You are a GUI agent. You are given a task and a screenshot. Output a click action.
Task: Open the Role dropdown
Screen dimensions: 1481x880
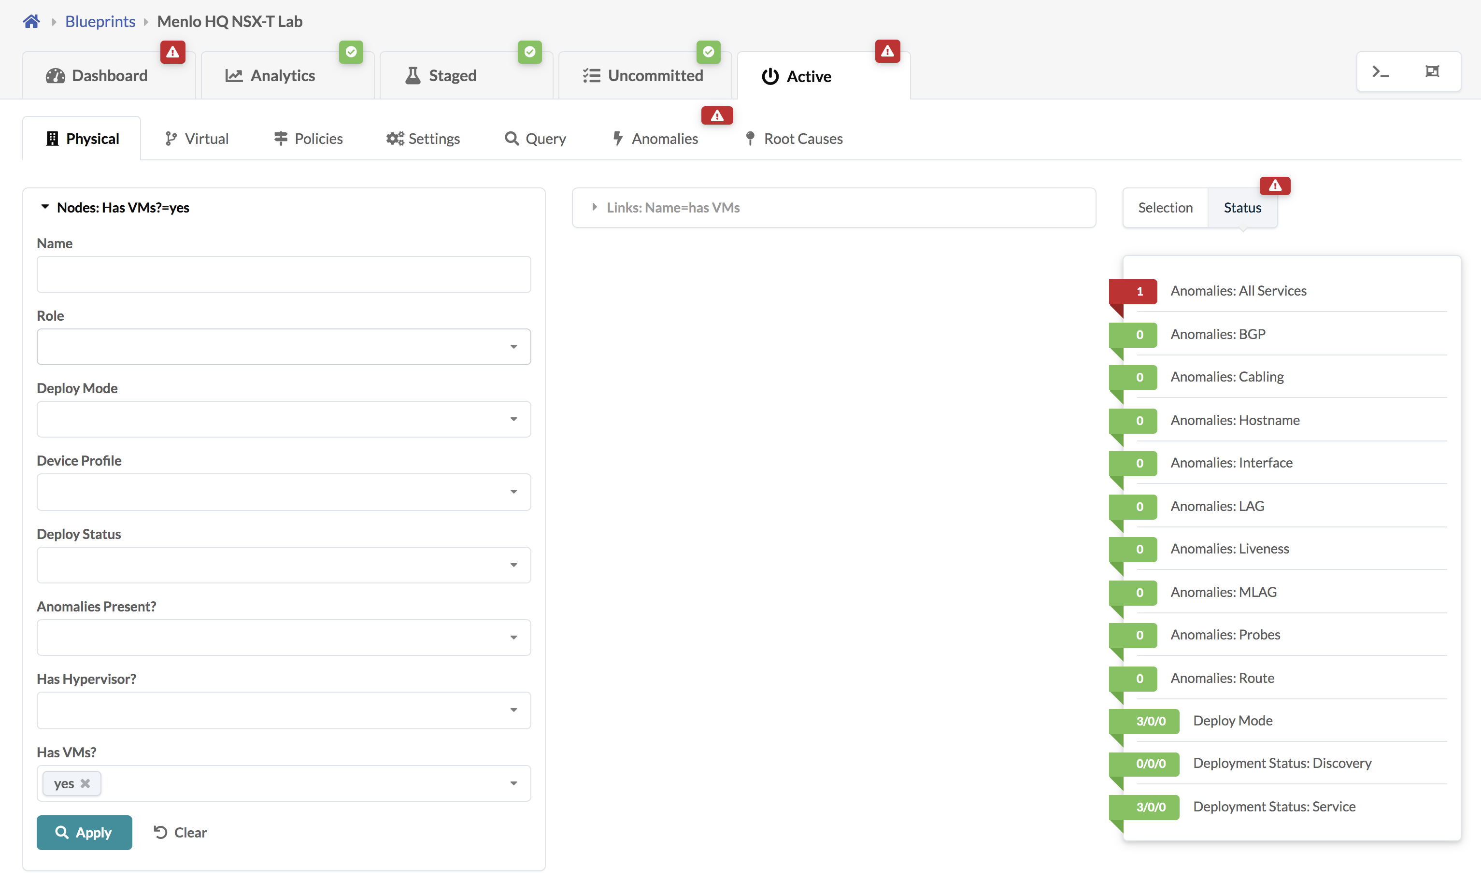[x=284, y=347]
